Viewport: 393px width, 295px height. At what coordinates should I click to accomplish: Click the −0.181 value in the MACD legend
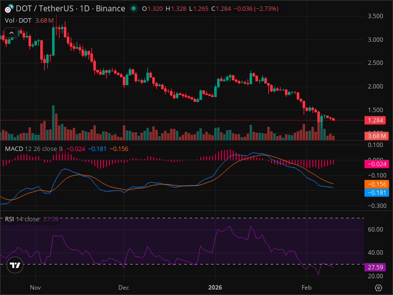tap(97, 149)
